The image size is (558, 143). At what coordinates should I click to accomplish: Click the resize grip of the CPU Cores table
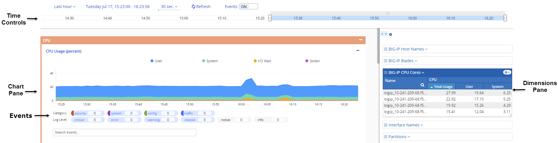click(x=510, y=115)
